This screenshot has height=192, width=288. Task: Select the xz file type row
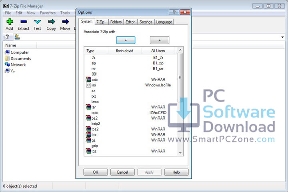point(131,91)
